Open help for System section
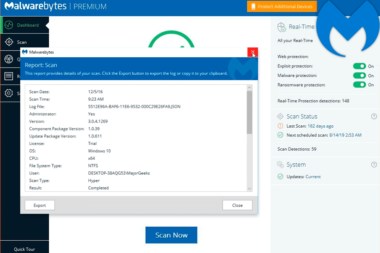Image resolution: width=380 pixels, height=253 pixels. tap(374, 164)
